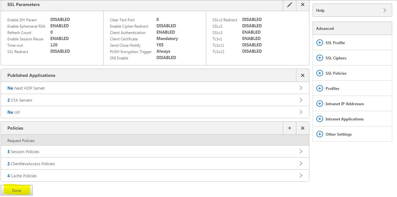Screen dimensions: 397x197
Task: Add SSL Ciphers from the Advanced panel
Action: pos(320,58)
